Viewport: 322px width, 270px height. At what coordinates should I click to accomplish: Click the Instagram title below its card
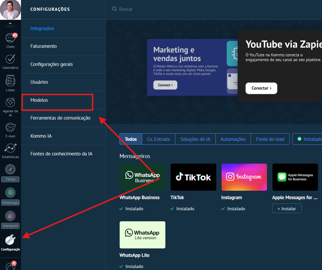[232, 198]
